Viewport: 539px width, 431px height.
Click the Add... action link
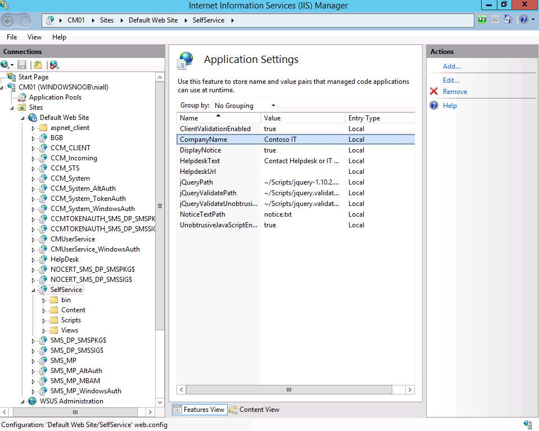(x=451, y=66)
